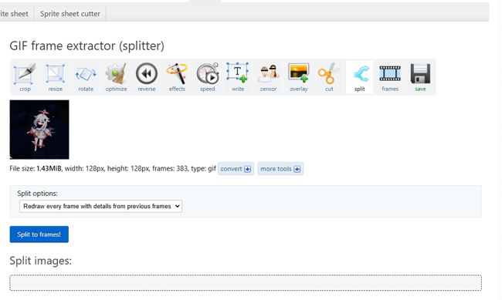
Task: Click the 'frames: 383' text
Action: click(x=170, y=169)
